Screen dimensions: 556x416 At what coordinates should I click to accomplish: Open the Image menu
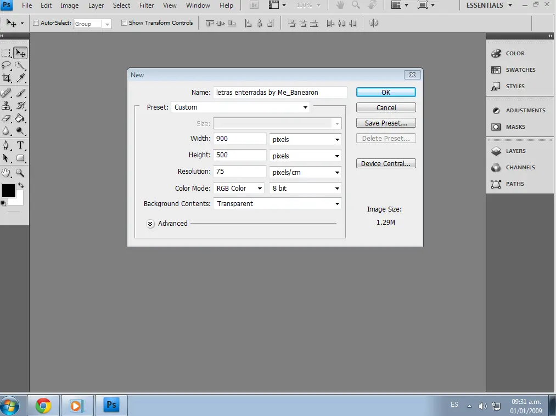pos(70,5)
